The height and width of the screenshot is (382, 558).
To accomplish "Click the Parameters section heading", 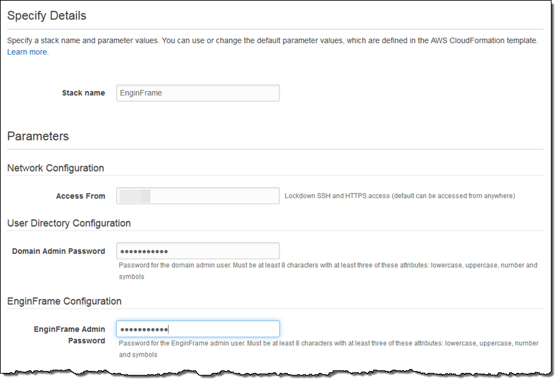I will pyautogui.click(x=38, y=136).
